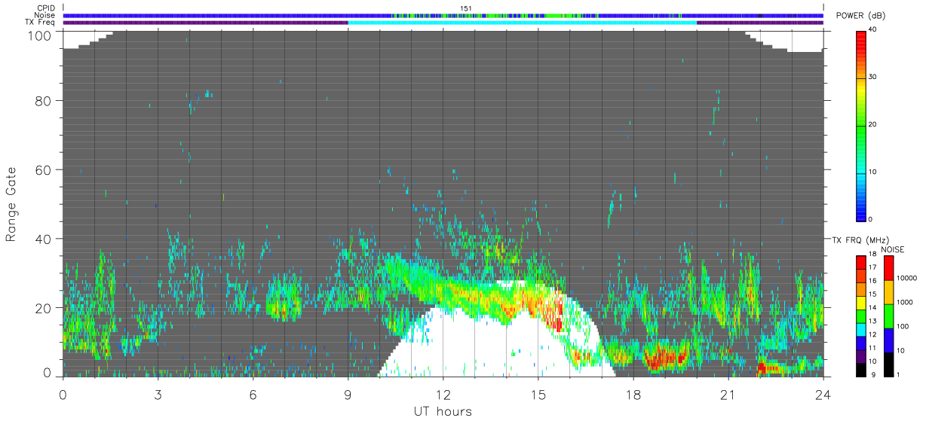Click the purple 10 MHz swatch in the TX FRQ legend
Screen dimensions: 926x427
(861, 357)
